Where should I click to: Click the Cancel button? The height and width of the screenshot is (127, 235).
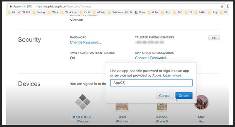(x=164, y=96)
